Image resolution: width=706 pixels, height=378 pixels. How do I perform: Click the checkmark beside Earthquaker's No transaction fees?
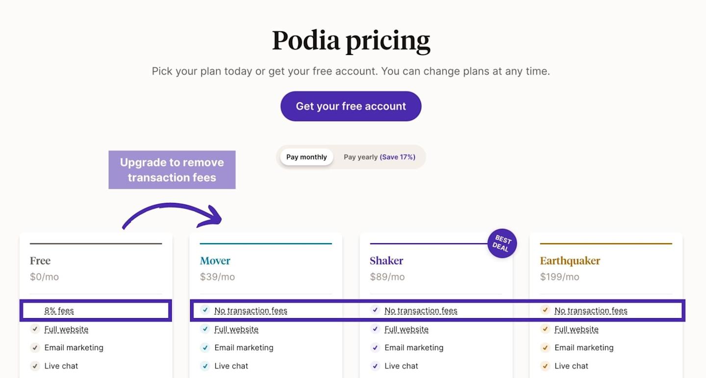click(x=545, y=310)
